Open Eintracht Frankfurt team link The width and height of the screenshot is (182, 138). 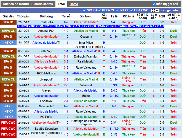point(86,56)
